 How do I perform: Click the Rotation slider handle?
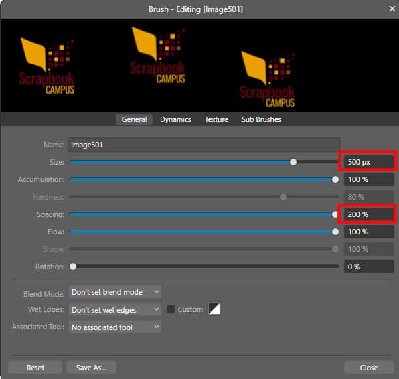click(x=73, y=267)
